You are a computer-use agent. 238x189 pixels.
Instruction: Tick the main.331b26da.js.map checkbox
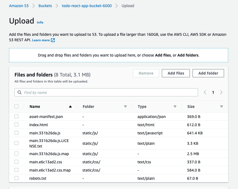click(x=16, y=153)
